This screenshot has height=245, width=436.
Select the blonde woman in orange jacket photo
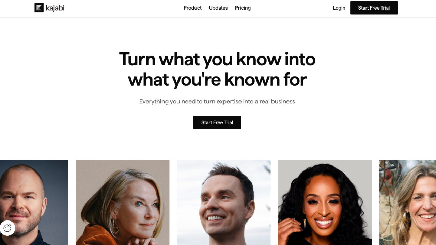(122, 202)
